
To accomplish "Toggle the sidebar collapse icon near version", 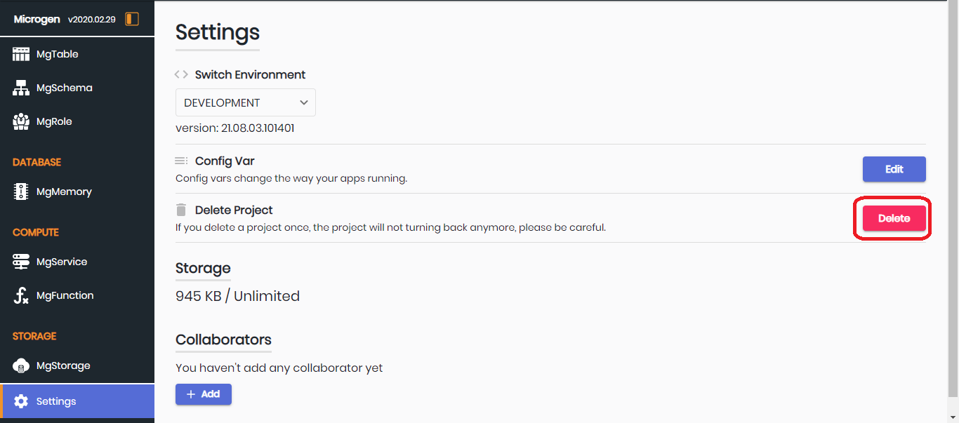I will pos(132,19).
